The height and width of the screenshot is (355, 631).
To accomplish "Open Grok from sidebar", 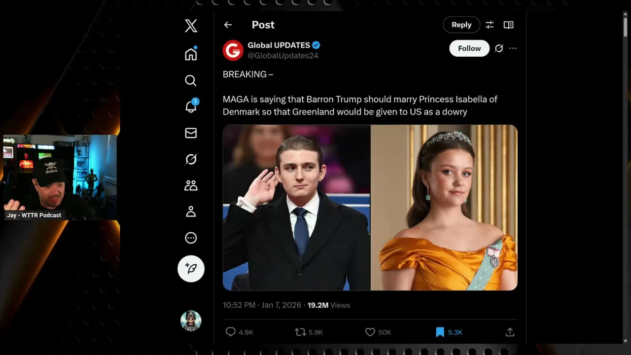I will pos(191,159).
